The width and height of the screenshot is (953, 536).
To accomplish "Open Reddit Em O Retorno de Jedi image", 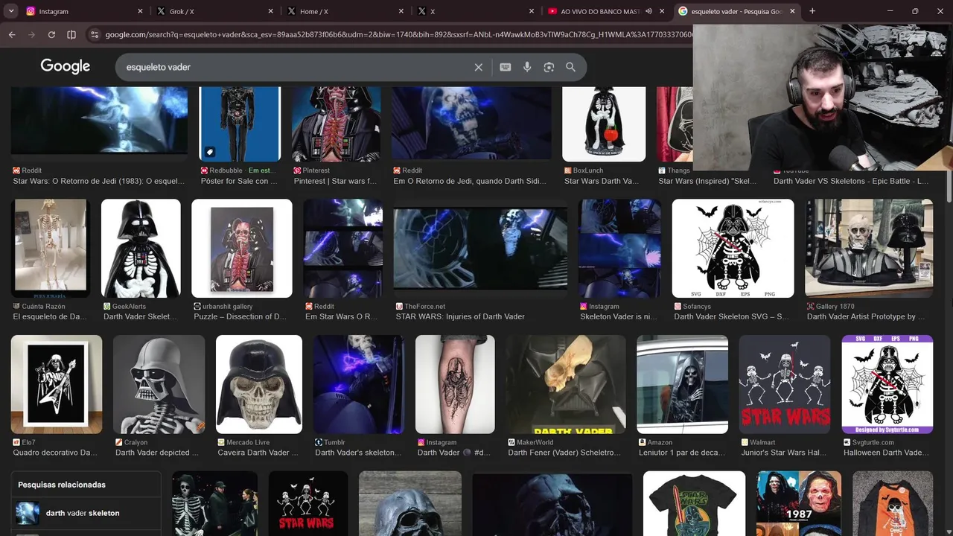I will (471, 124).
